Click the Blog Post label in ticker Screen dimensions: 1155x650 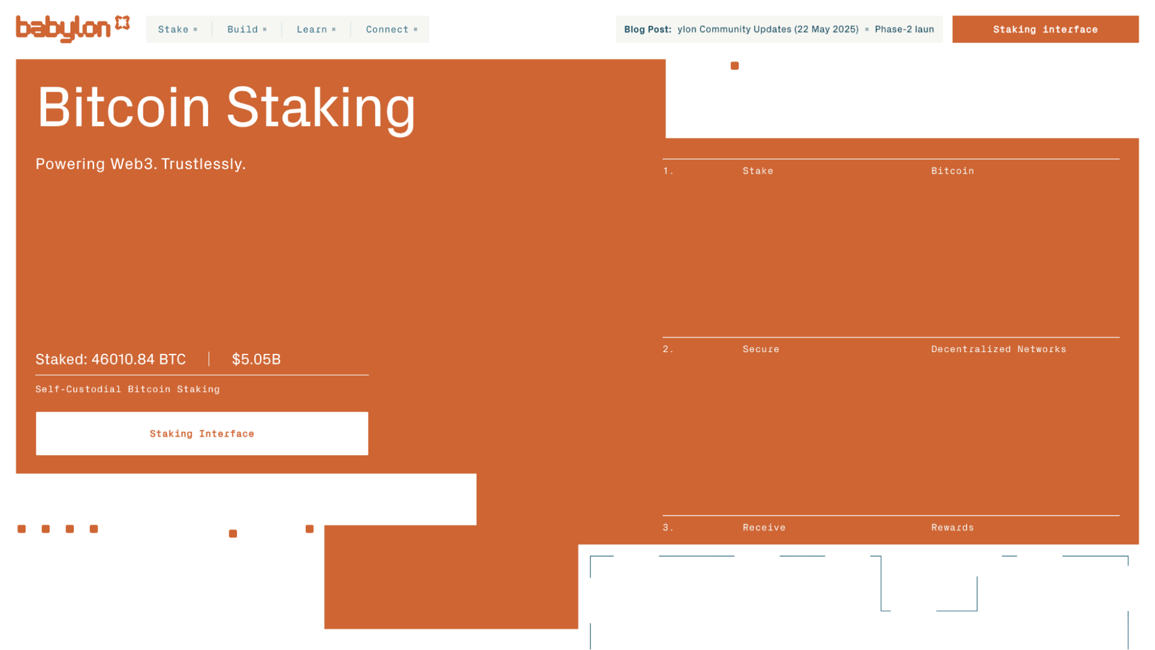[648, 29]
